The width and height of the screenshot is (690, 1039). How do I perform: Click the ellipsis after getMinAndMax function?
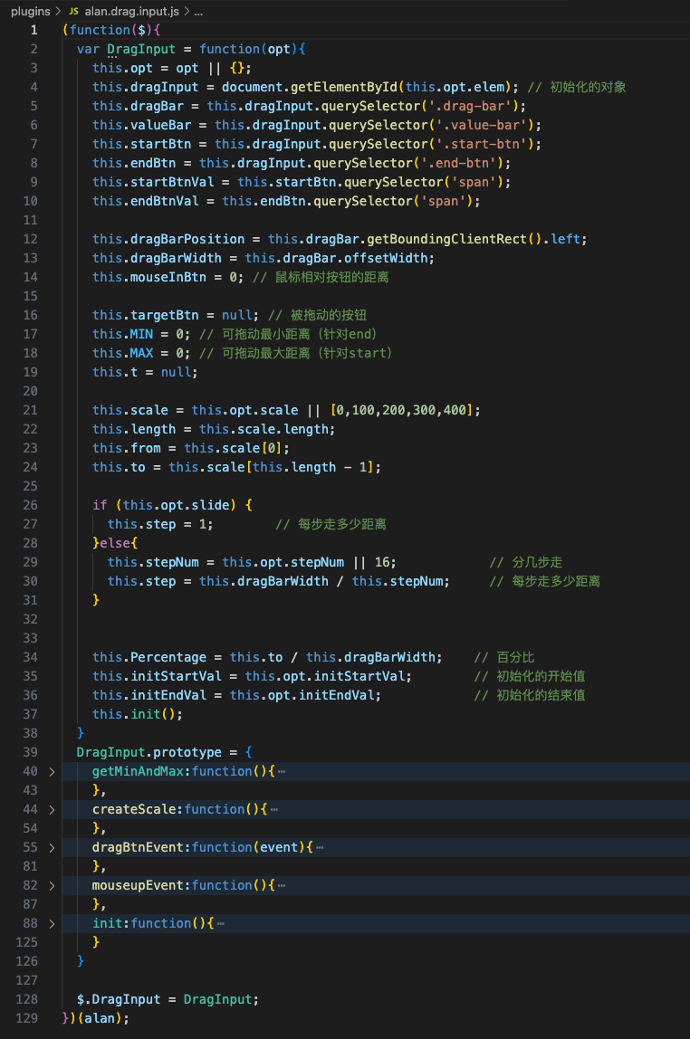point(282,771)
